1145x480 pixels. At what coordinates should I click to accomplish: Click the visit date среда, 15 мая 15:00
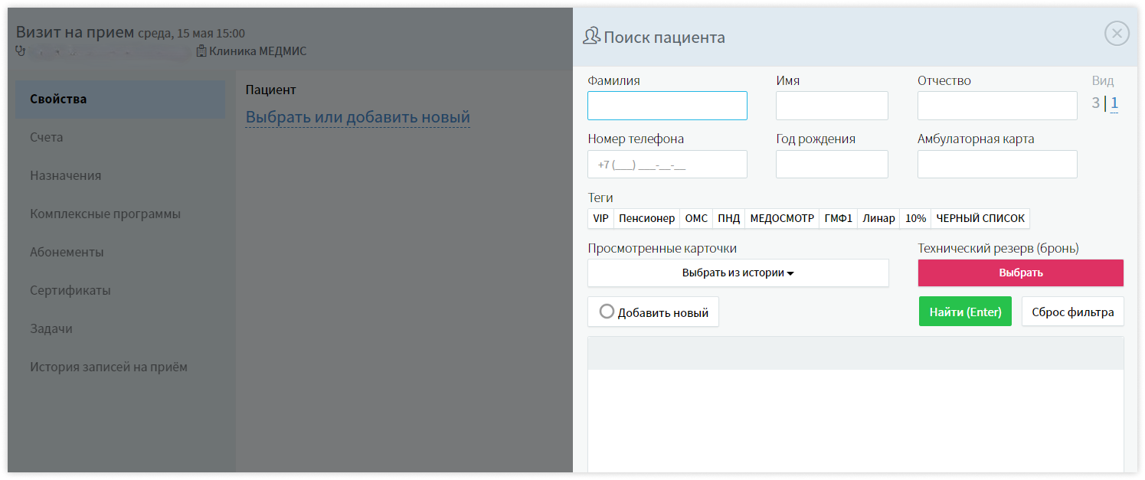pyautogui.click(x=191, y=34)
